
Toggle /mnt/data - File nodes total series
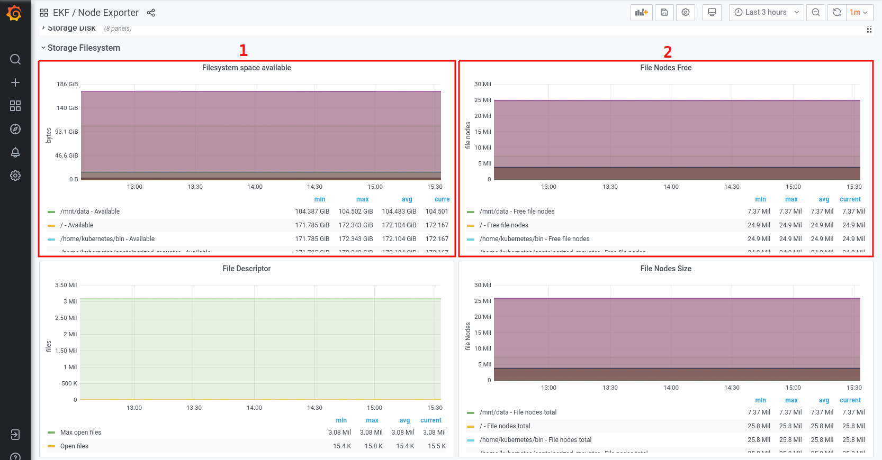(x=518, y=412)
